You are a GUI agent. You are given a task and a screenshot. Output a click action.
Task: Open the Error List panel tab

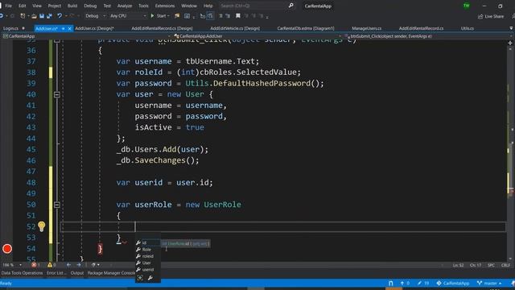coord(56,273)
